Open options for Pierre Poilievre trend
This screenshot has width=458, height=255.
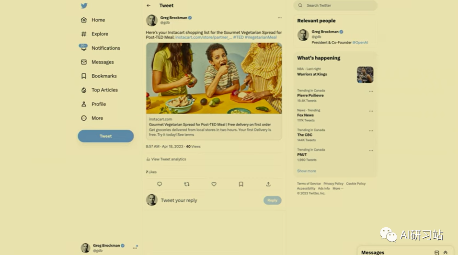(x=371, y=92)
